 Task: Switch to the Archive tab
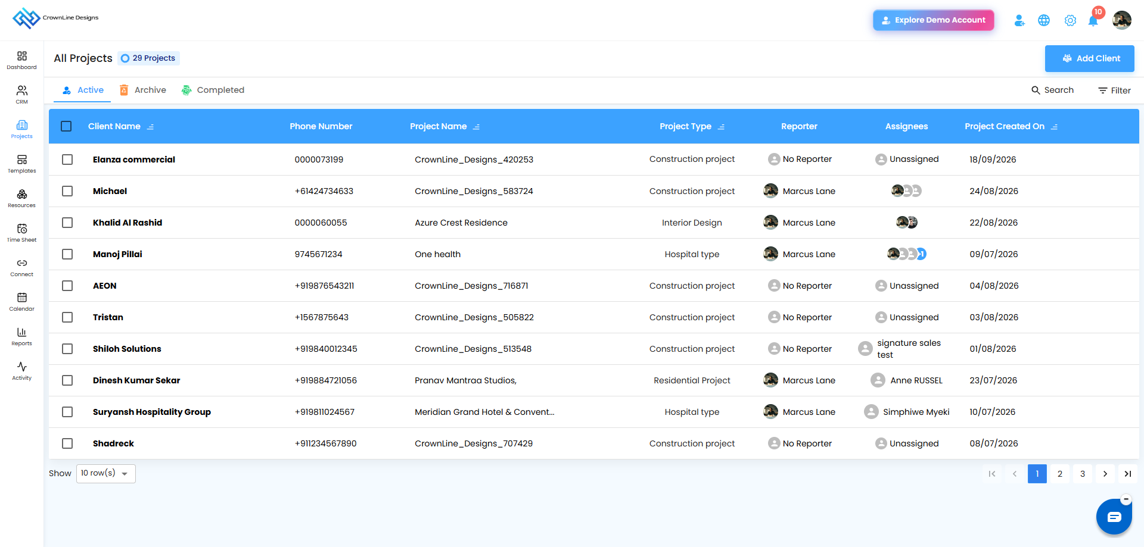pyautogui.click(x=143, y=90)
